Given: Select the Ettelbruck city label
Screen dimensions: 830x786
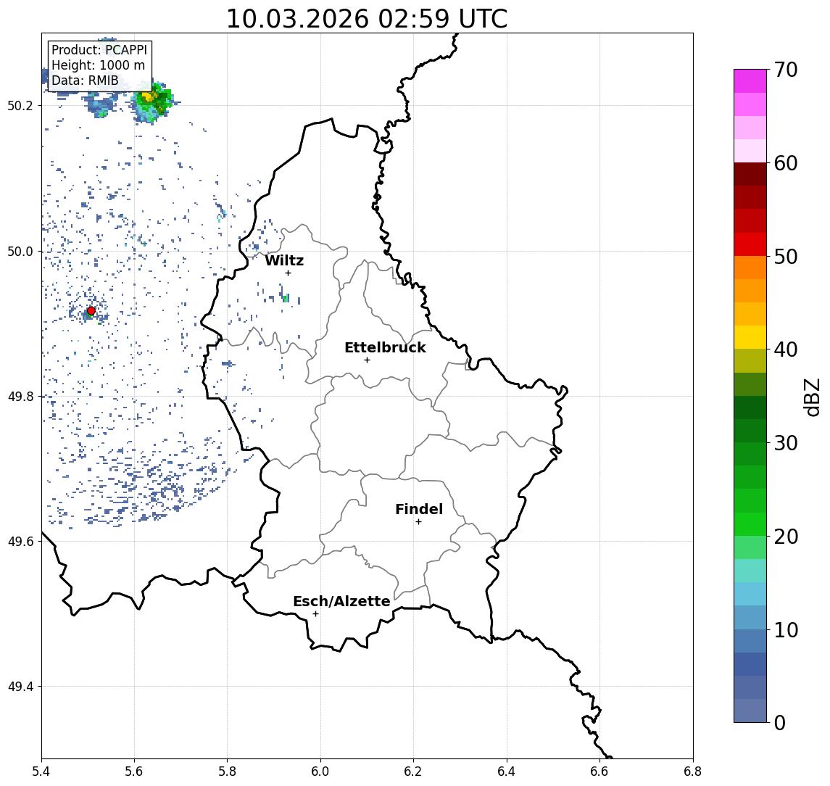Looking at the screenshot, I should tap(385, 347).
